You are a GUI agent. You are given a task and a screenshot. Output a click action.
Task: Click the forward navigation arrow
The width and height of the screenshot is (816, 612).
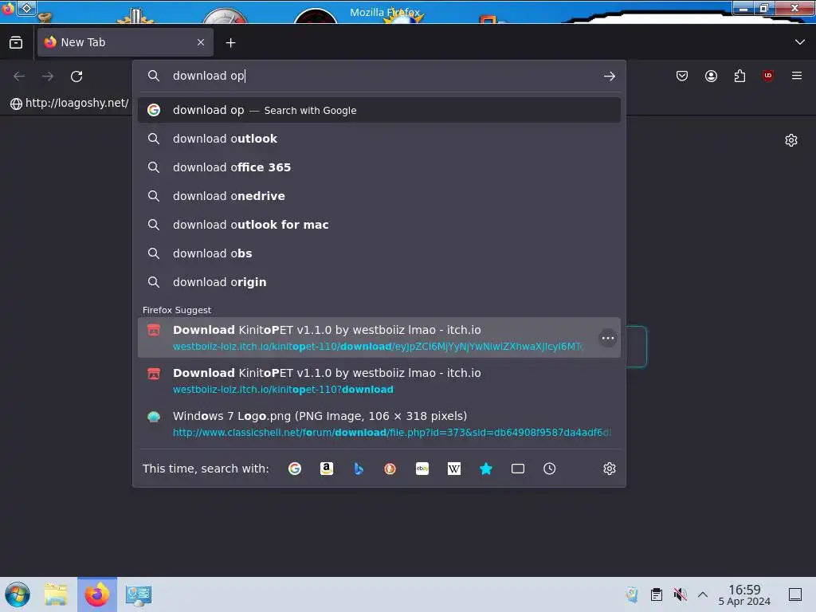(x=48, y=76)
